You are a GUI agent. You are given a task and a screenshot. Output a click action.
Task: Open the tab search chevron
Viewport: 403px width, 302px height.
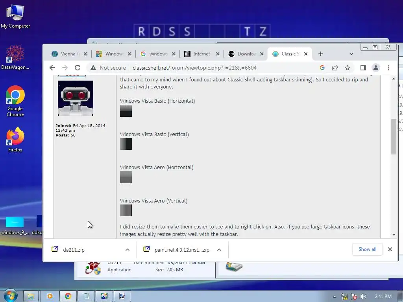(351, 54)
